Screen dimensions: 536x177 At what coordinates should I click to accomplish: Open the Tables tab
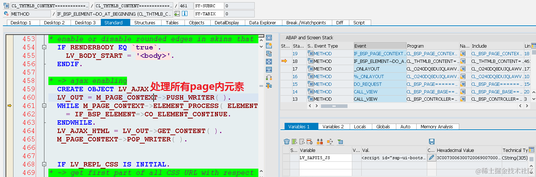[172, 23]
